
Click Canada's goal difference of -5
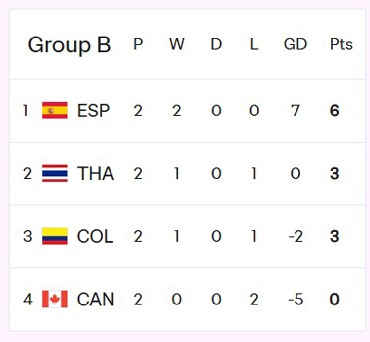(x=295, y=300)
